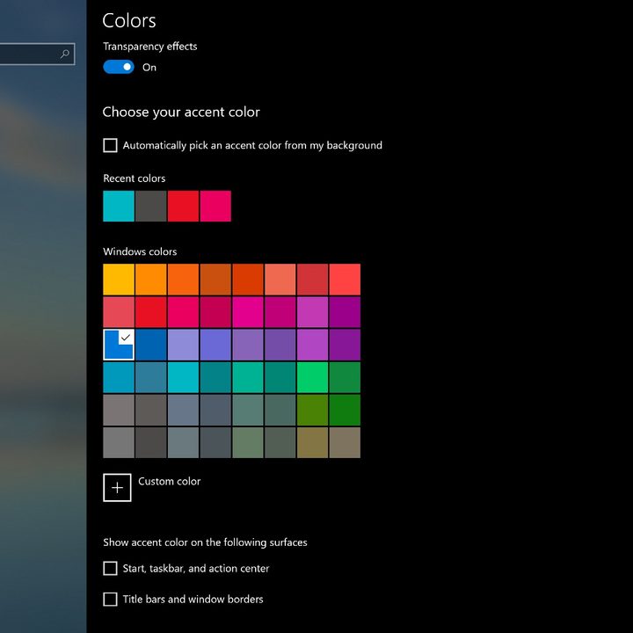Select the olive khaki swatch in last row
The width and height of the screenshot is (633, 633).
312,442
